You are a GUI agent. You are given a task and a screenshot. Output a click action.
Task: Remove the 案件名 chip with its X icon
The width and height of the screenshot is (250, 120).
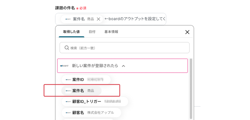coord(98,19)
